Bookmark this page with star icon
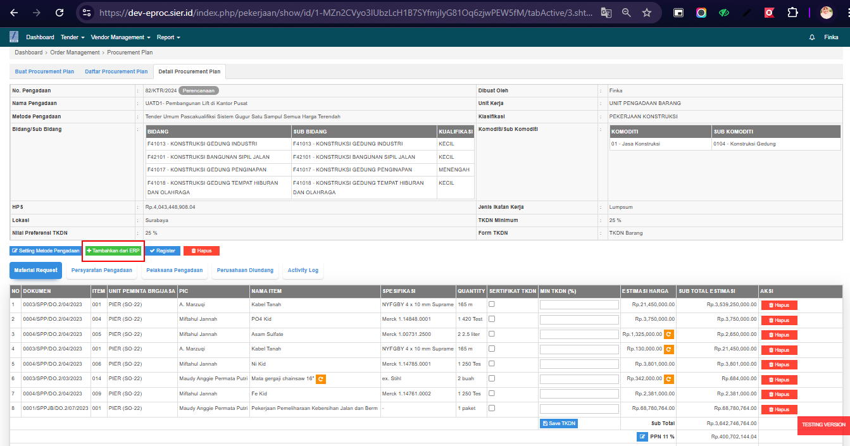The width and height of the screenshot is (850, 446). point(646,13)
